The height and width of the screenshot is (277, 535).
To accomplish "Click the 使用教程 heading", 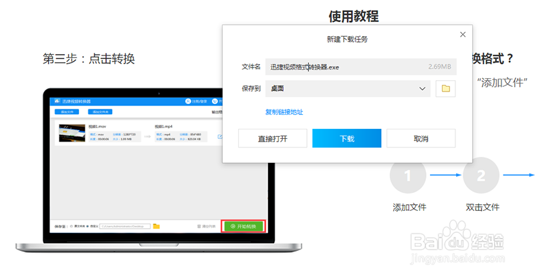I will point(354,16).
